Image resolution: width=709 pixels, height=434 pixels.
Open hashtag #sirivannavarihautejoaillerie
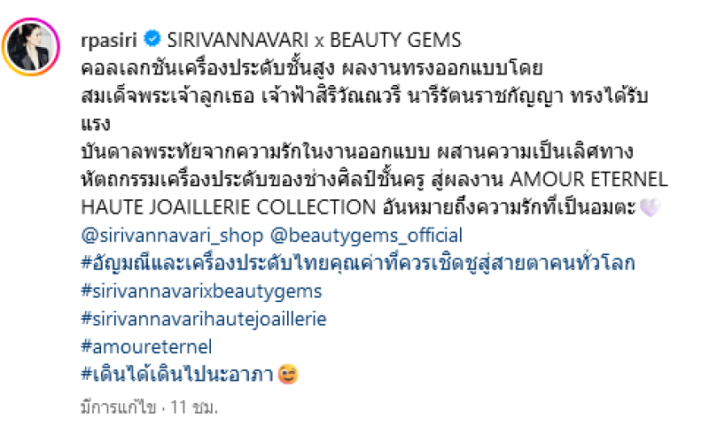[204, 319]
